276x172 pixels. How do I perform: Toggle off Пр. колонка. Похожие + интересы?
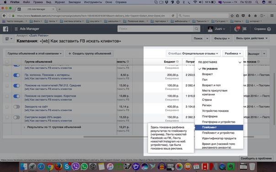[x=16, y=75]
